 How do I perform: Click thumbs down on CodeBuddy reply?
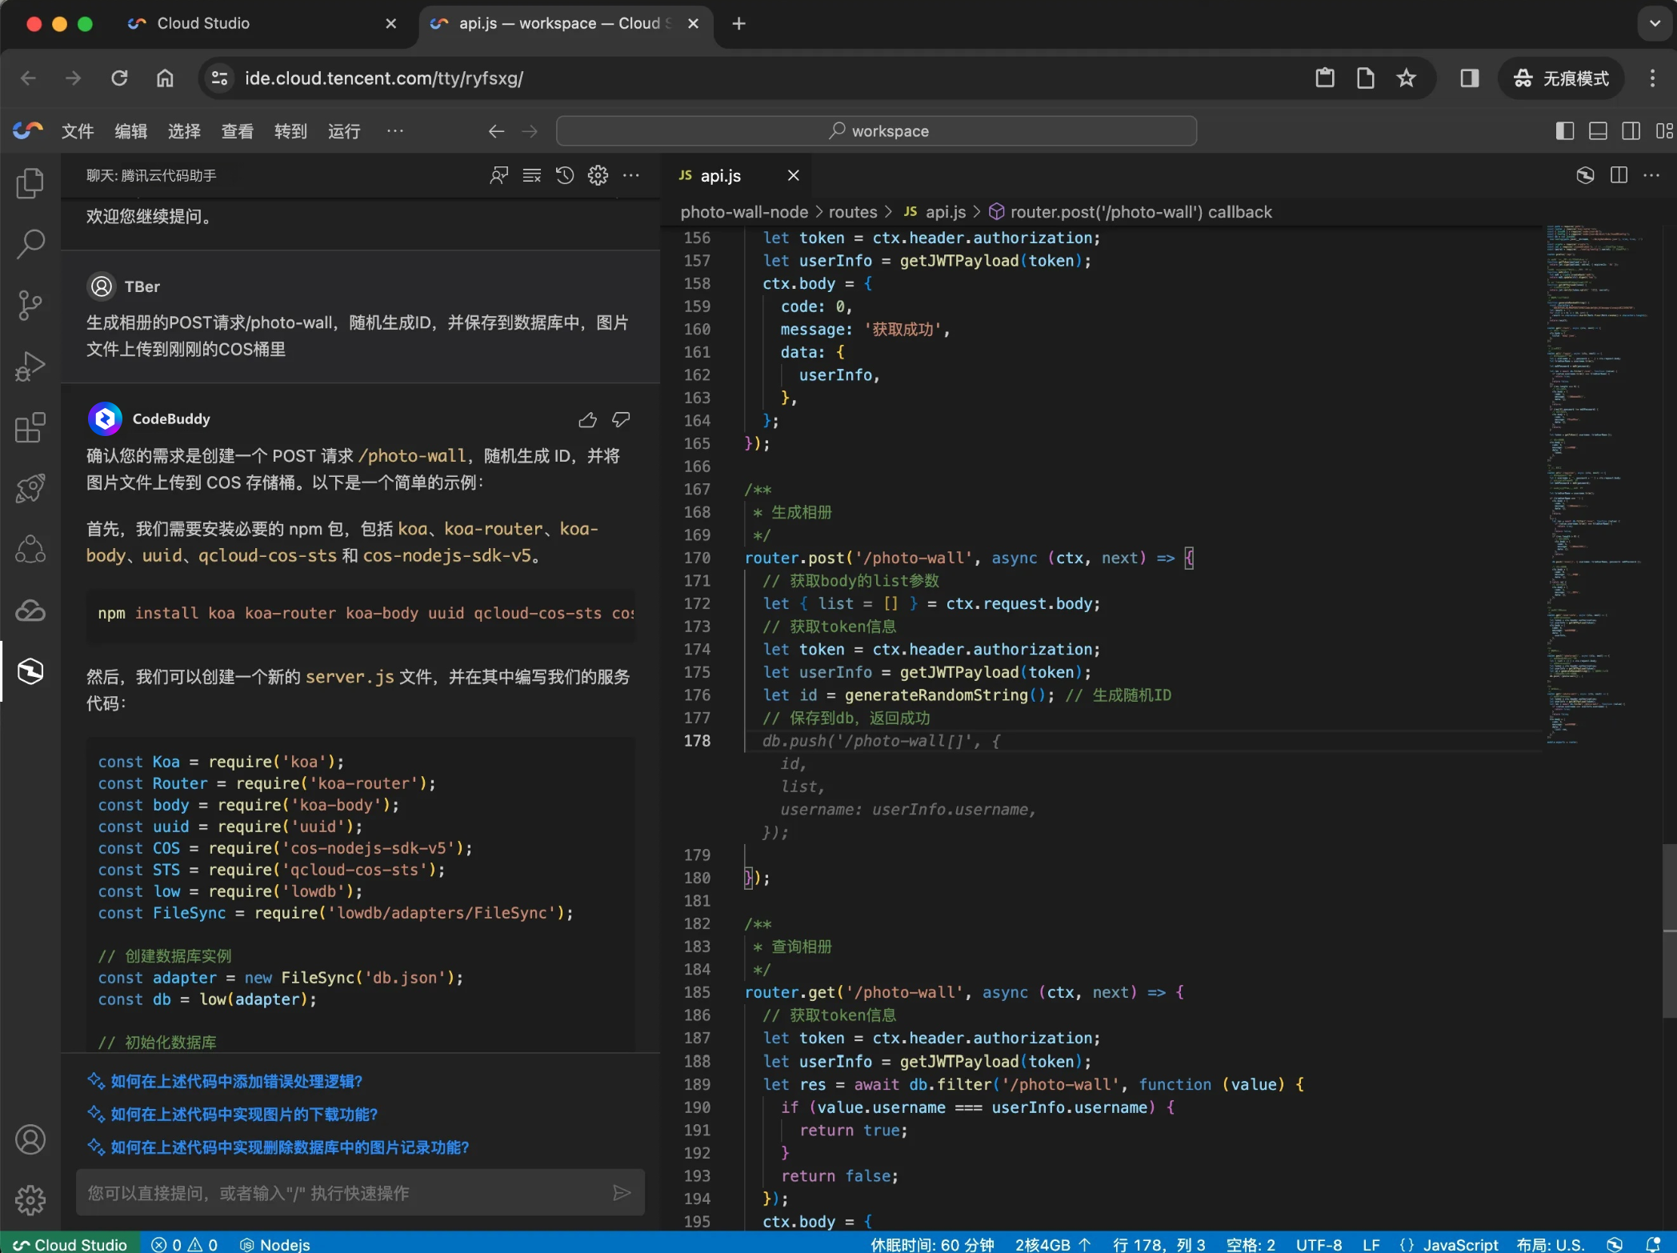click(x=621, y=419)
